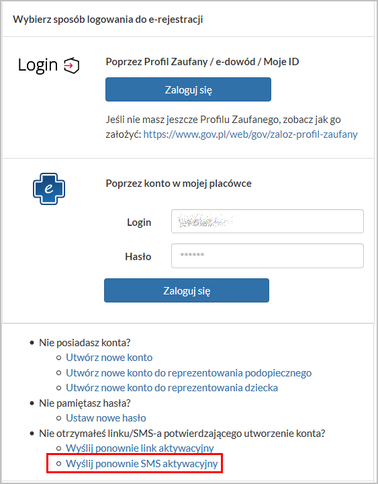Image resolution: width=378 pixels, height=484 pixels.
Task: Create account for representing a podopieczny
Action: [x=189, y=373]
